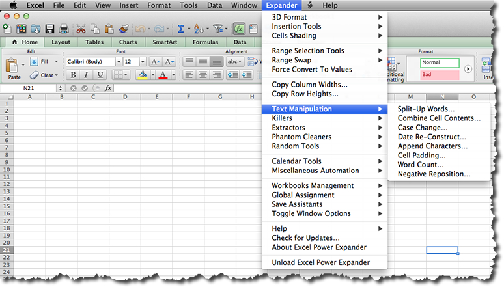Open the abc orientation dropdown

234,61
